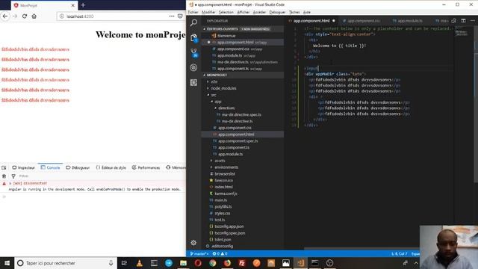Click the open changes icon in editor toolbar
Image resolution: width=478 pixels, height=269 pixels.
click(454, 21)
